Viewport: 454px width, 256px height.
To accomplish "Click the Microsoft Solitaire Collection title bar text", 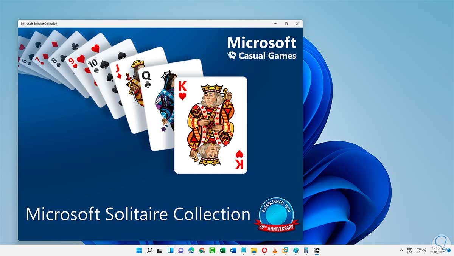I will tap(39, 24).
